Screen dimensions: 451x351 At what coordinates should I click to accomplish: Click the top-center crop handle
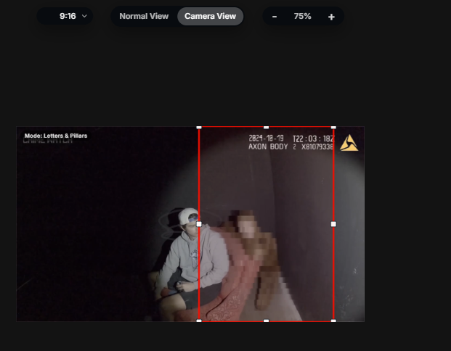point(267,127)
